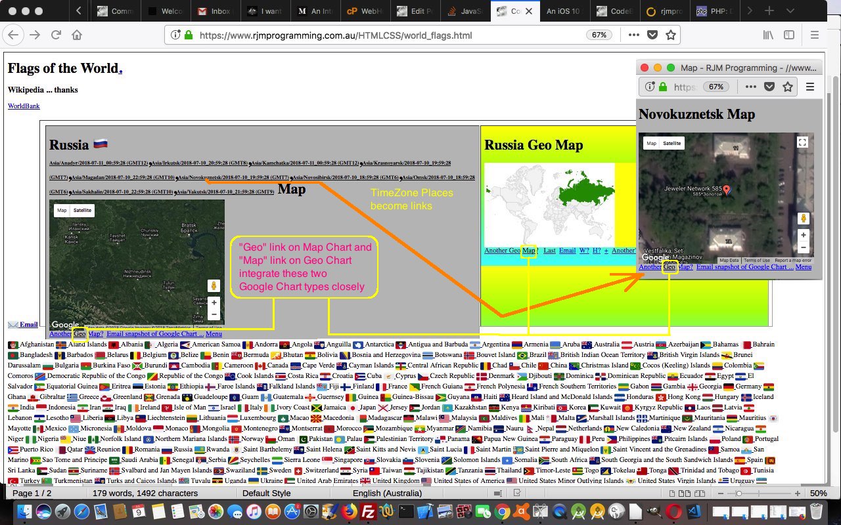Close the active Co tab
Screen dimensions: 841x525
(528, 11)
